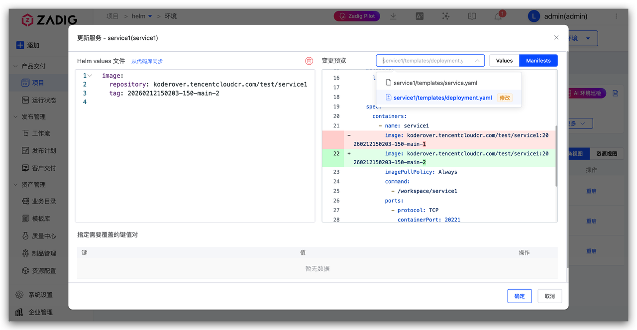Image resolution: width=637 pixels, height=330 pixels.
Task: Open the template file selector dropdown
Action: (430, 61)
